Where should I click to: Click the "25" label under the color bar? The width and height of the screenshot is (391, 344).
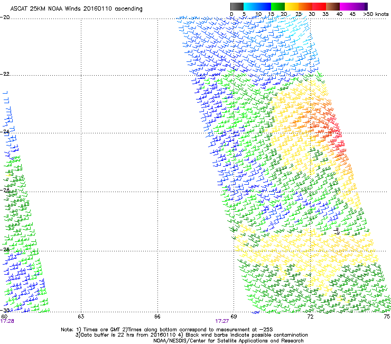[x=299, y=14]
